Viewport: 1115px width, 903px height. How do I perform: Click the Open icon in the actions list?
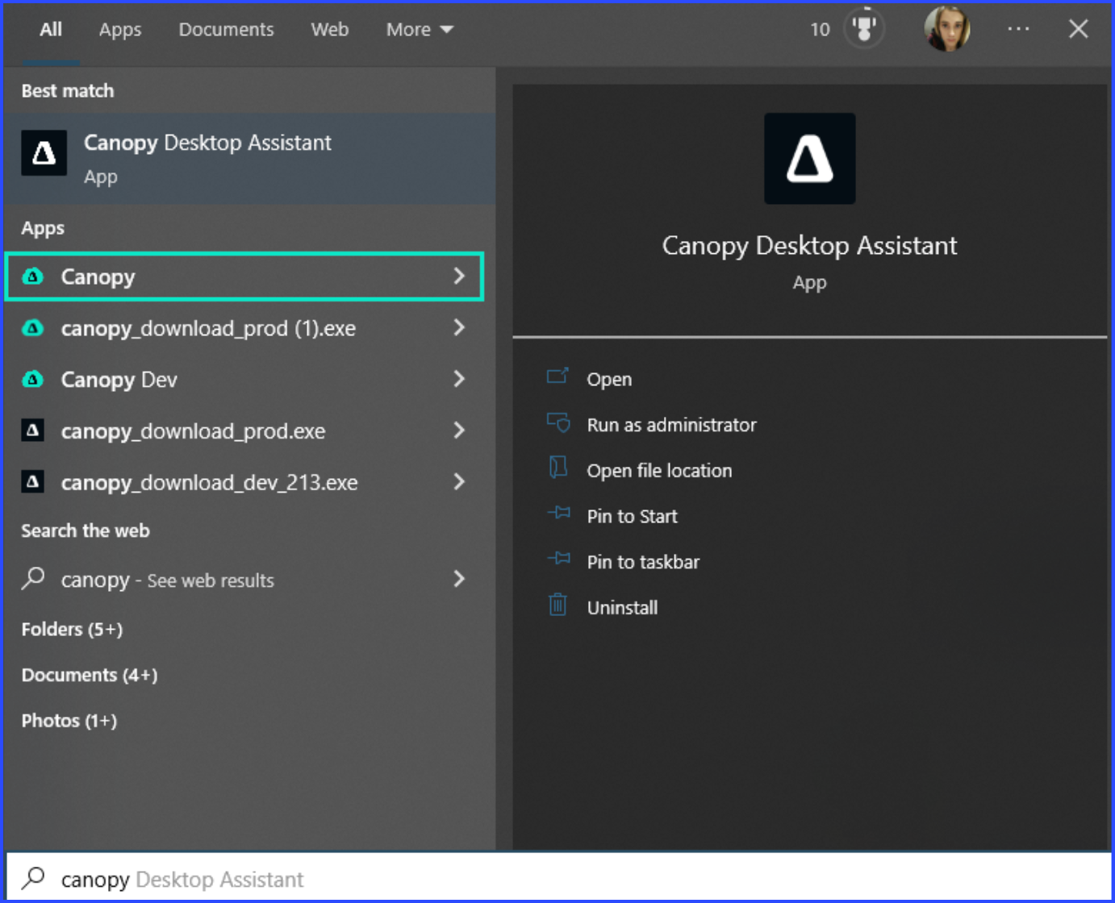tap(557, 377)
